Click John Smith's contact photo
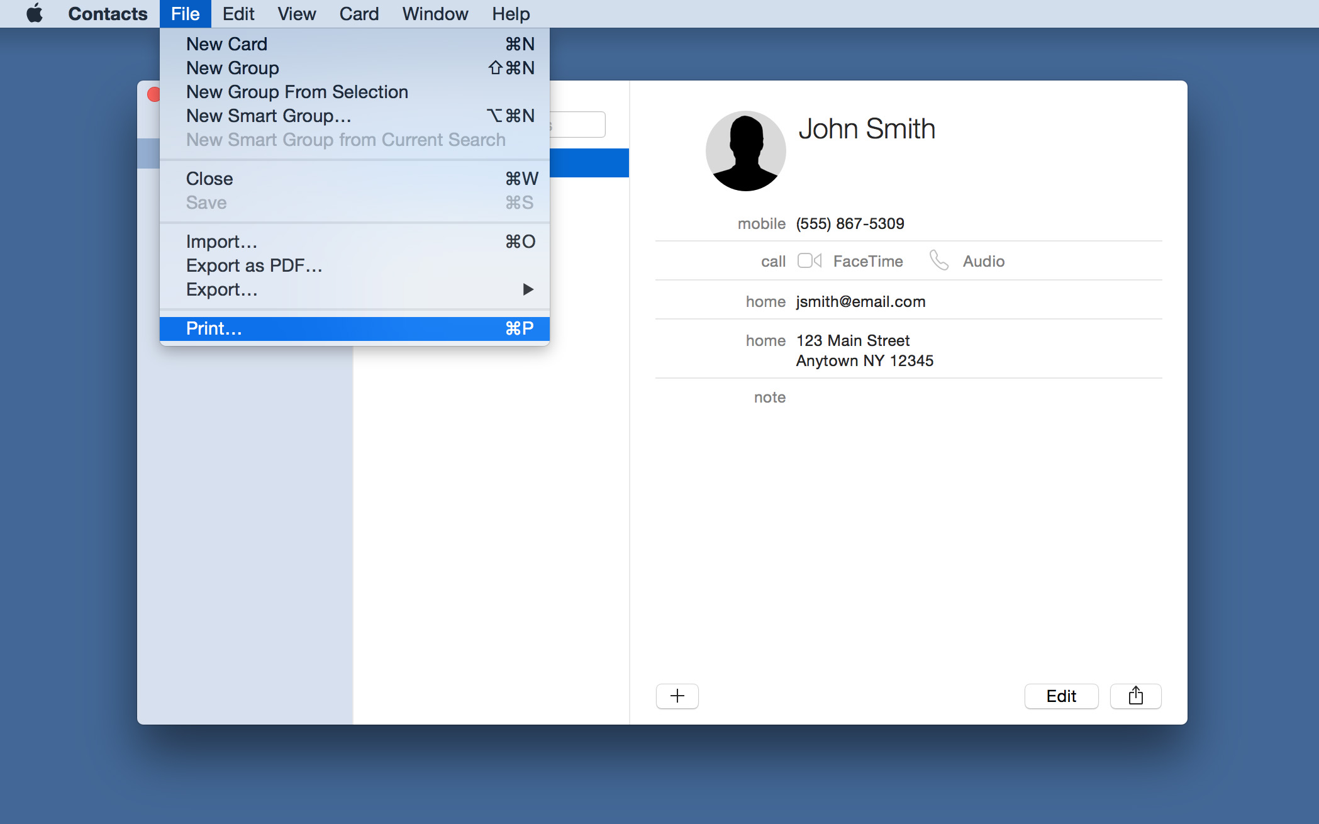The height and width of the screenshot is (824, 1319). tap(745, 151)
